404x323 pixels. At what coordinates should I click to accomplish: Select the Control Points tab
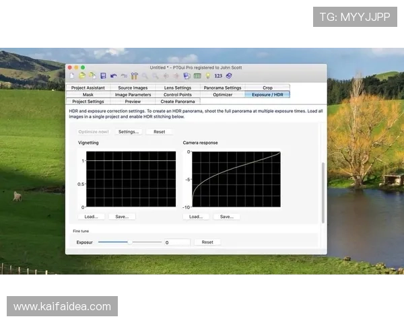178,95
